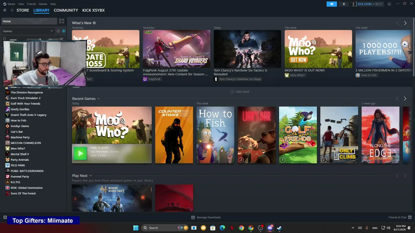Open the Friends & Chat icon
This screenshot has width=415, height=233.
pos(410,217)
